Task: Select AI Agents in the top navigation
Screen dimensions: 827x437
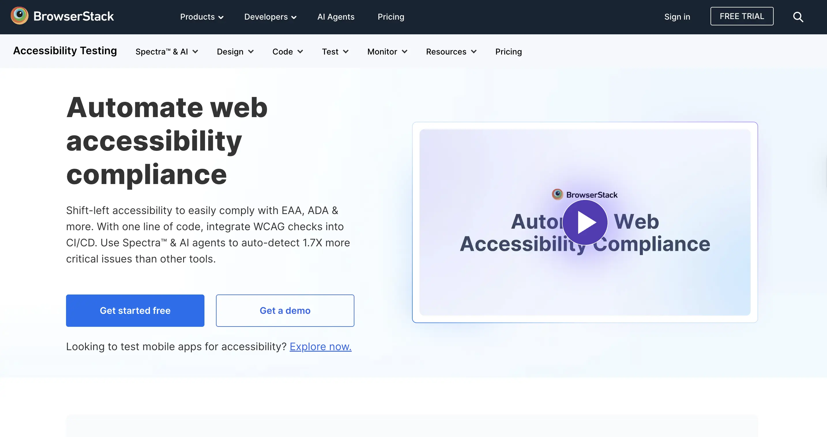Action: coord(335,17)
